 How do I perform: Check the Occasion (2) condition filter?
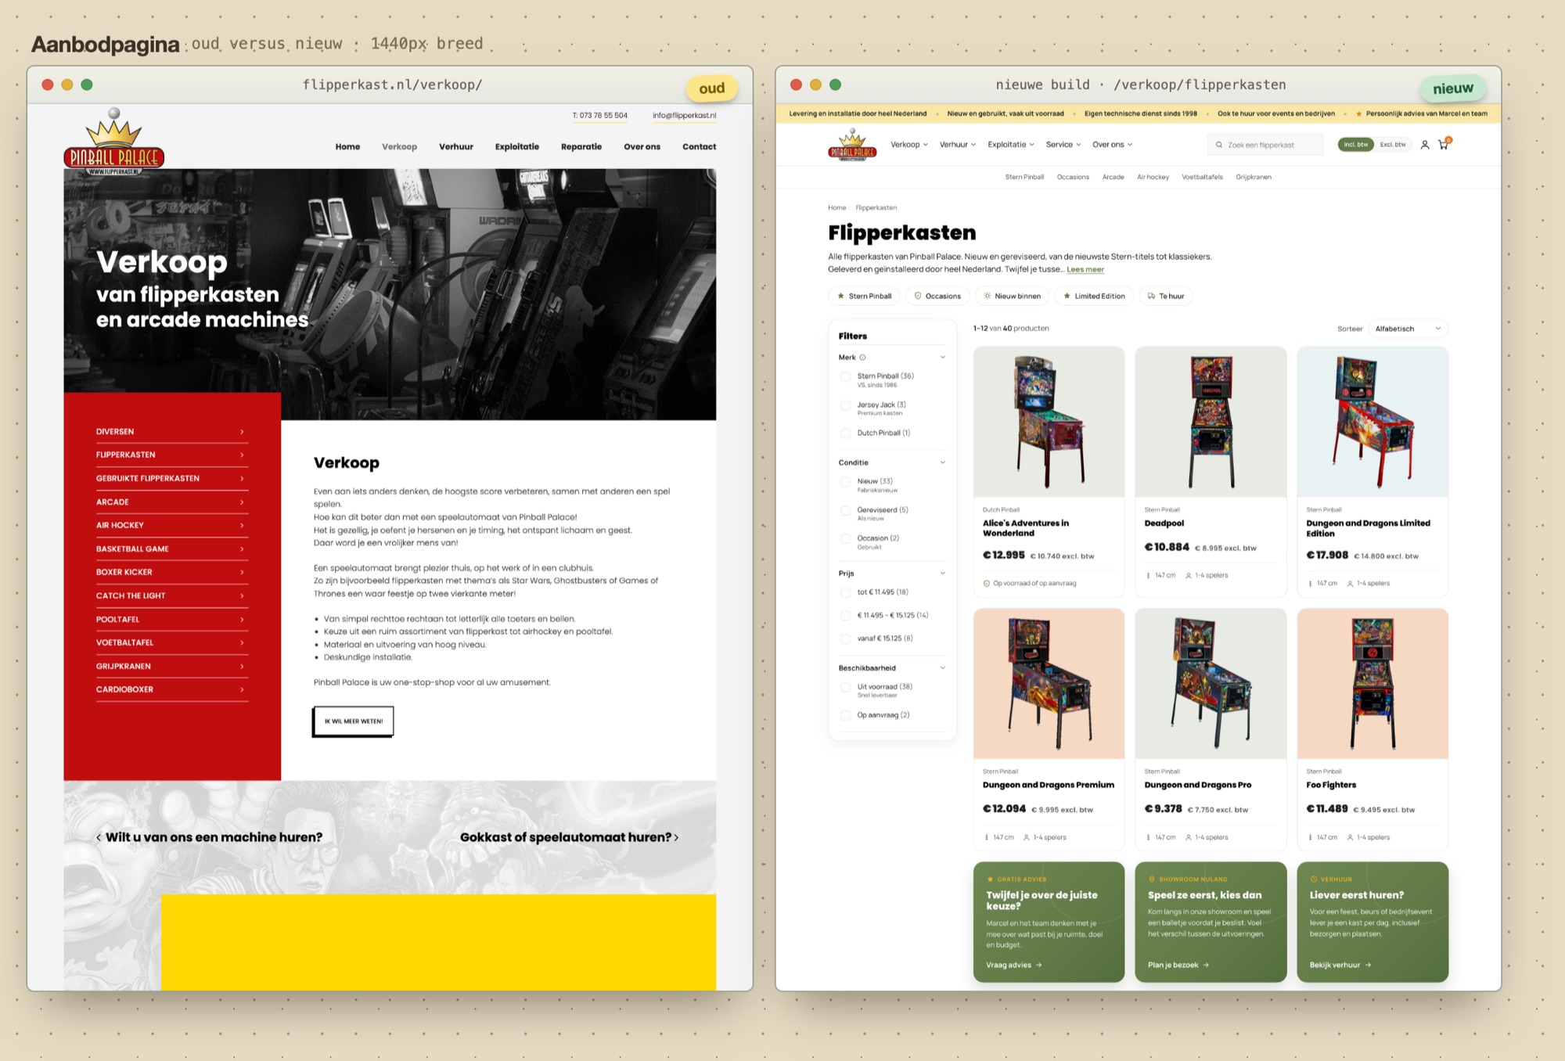(x=845, y=538)
